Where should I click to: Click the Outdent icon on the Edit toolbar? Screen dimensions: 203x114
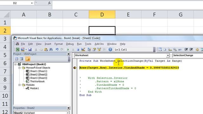(x=191, y=49)
